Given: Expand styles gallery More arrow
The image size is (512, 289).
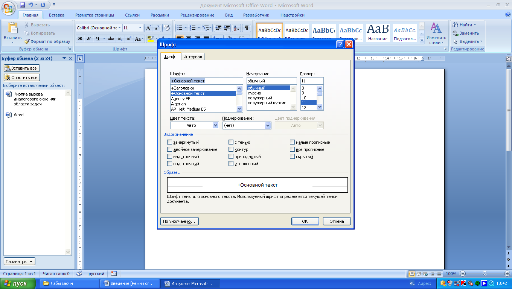Looking at the screenshot, I should coord(422,40).
